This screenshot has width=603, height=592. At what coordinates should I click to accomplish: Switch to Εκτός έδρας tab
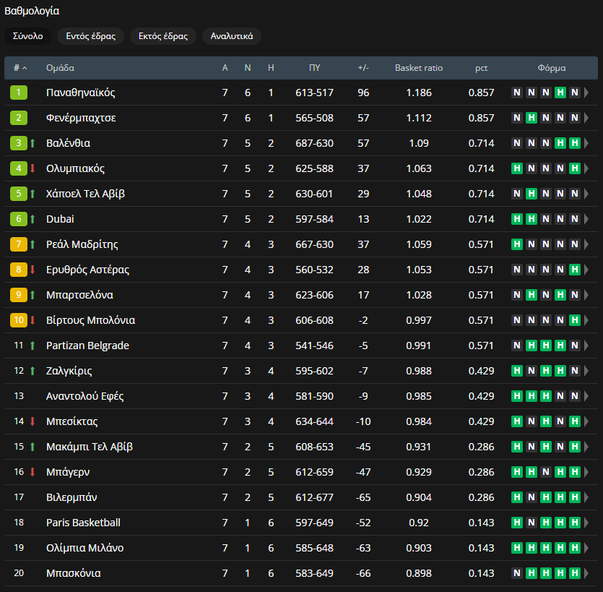163,36
